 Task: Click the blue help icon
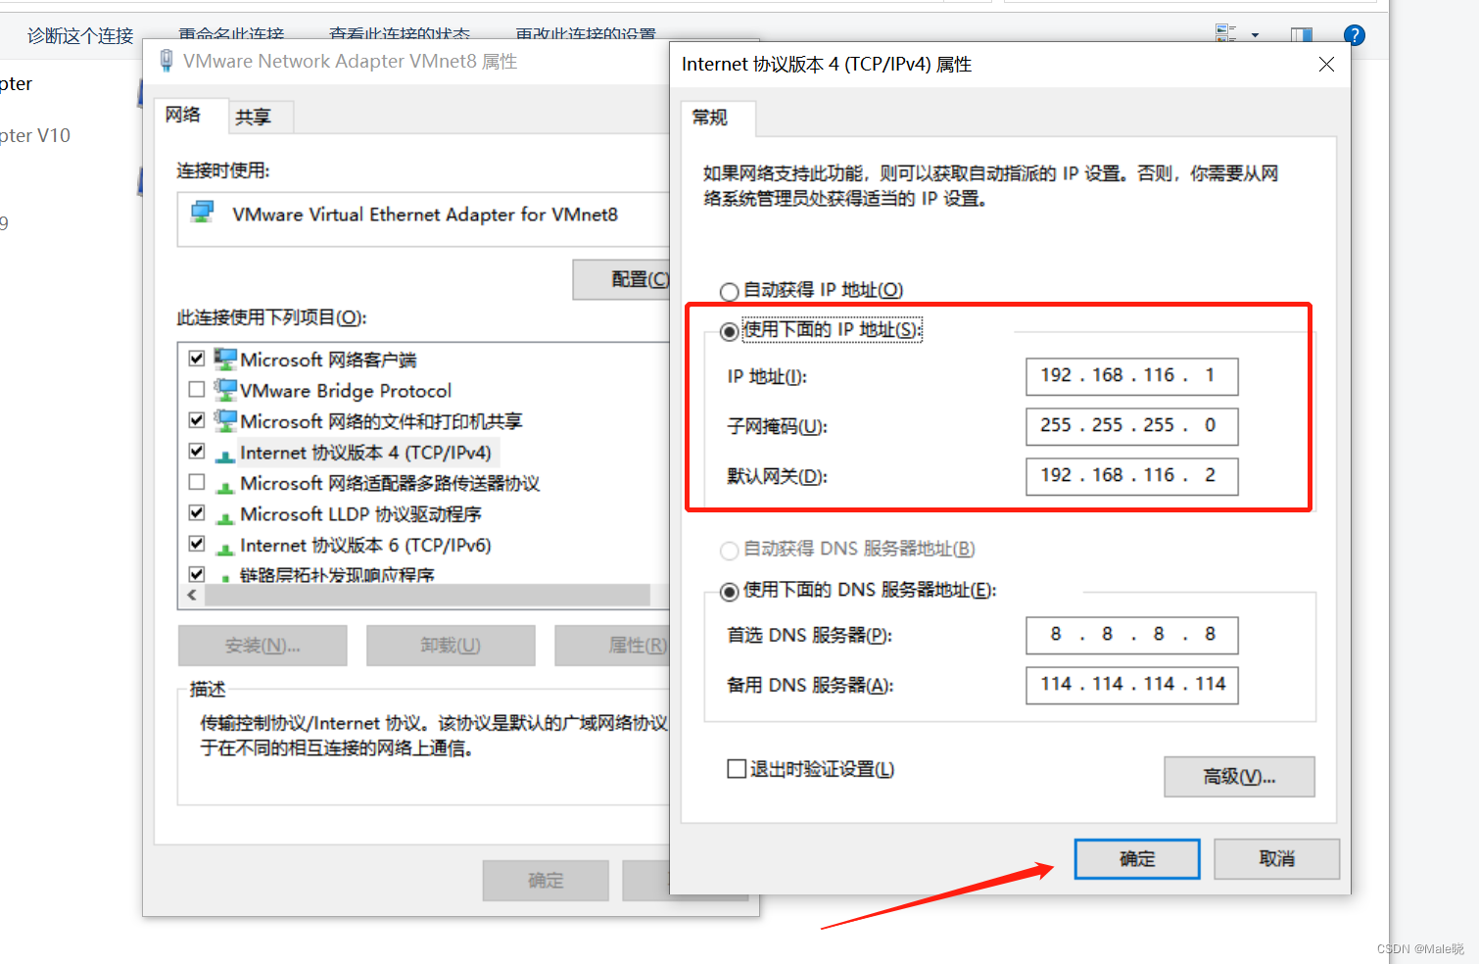tap(1354, 35)
